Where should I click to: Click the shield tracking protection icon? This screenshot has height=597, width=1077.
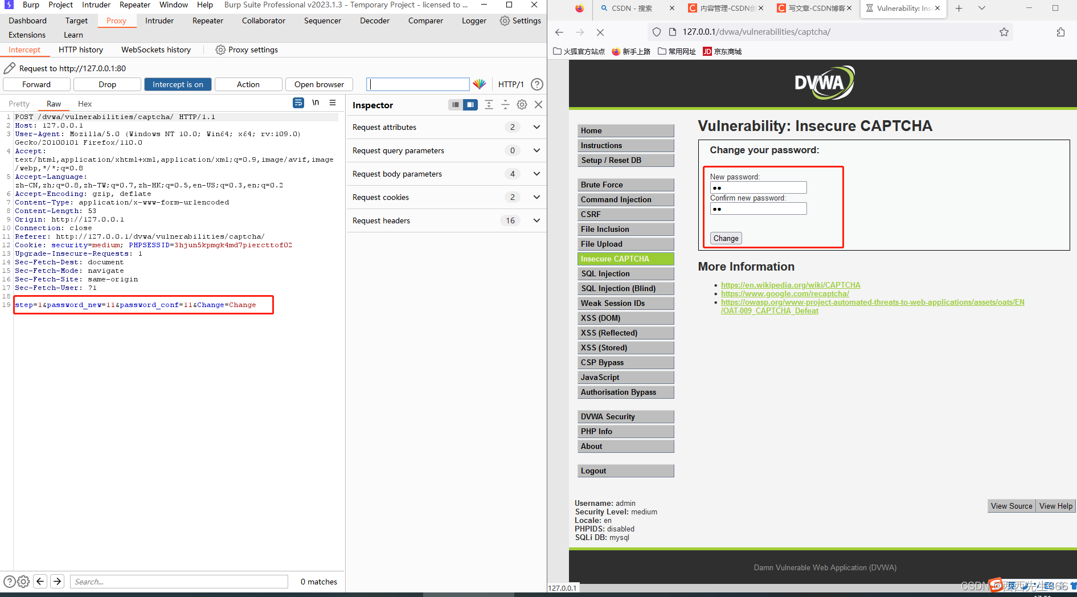pos(657,32)
